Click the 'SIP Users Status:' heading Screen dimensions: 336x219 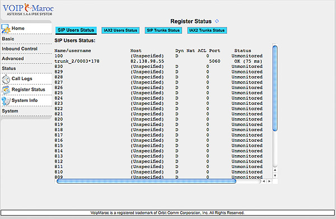click(x=75, y=40)
